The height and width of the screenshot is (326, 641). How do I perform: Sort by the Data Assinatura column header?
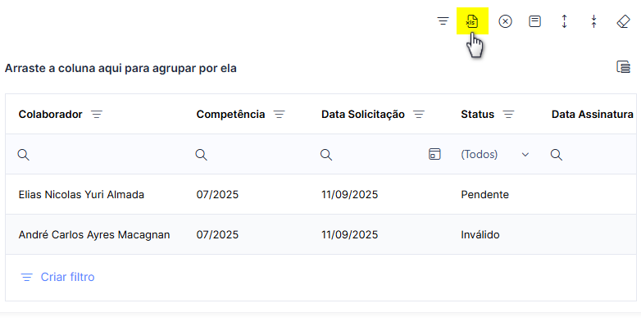[x=593, y=115]
